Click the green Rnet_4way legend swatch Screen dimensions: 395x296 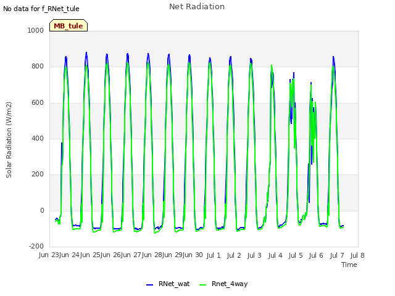click(x=203, y=285)
